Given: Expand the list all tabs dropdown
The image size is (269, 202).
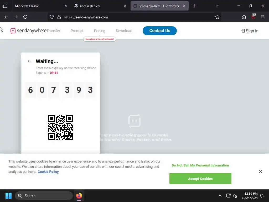Looking at the screenshot, I should pos(217,6).
